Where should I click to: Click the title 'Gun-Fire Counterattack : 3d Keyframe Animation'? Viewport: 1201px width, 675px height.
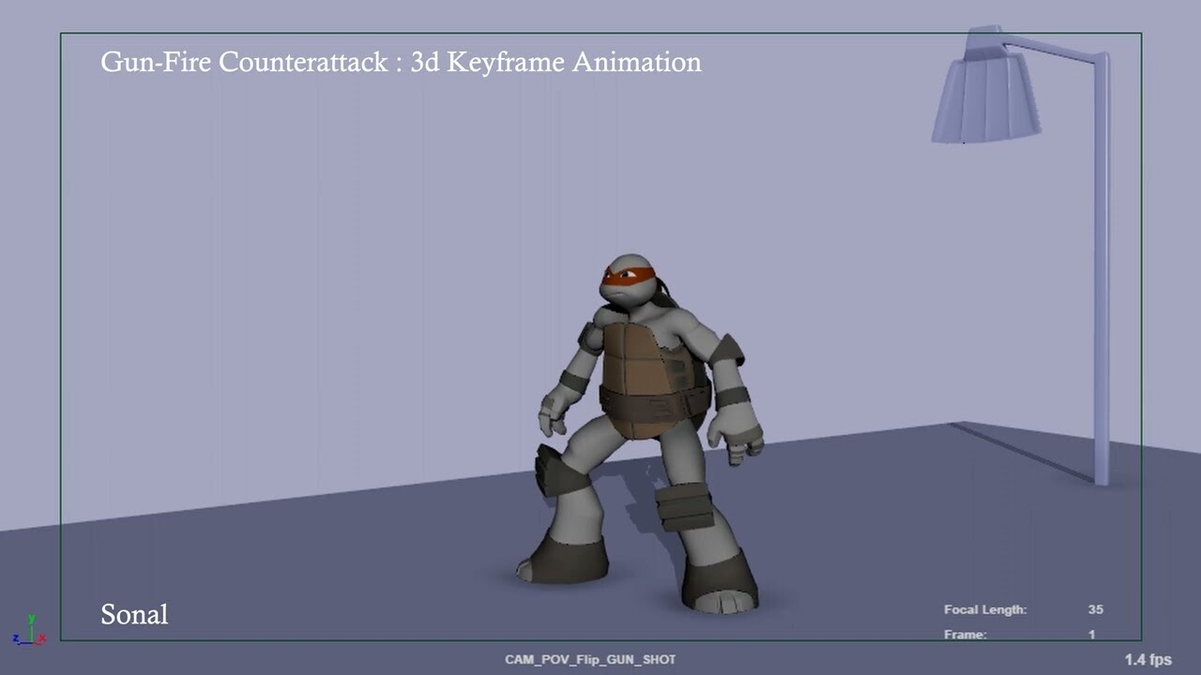(402, 62)
